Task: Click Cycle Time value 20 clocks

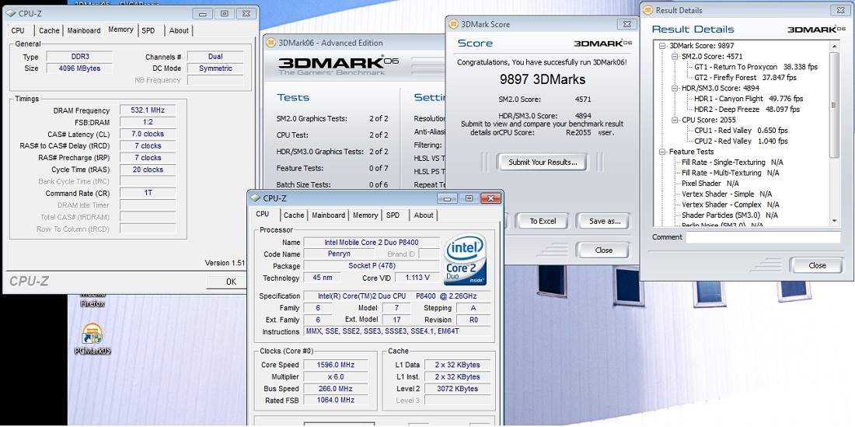Action: [147, 170]
